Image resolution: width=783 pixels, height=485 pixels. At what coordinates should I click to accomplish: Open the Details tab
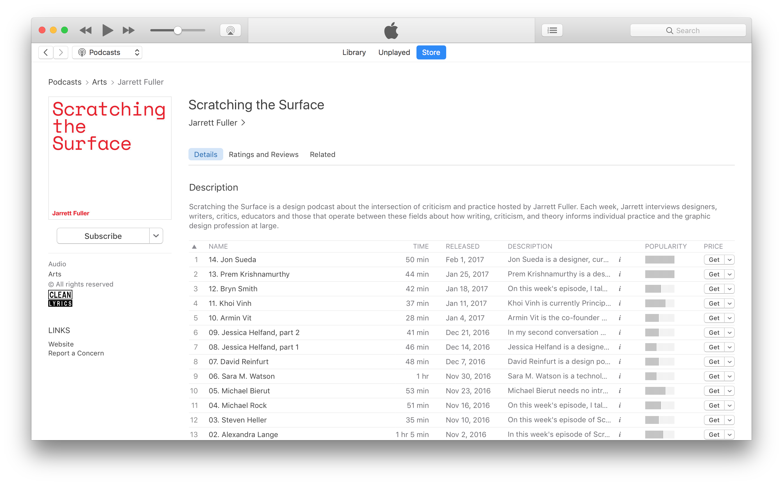pyautogui.click(x=206, y=154)
